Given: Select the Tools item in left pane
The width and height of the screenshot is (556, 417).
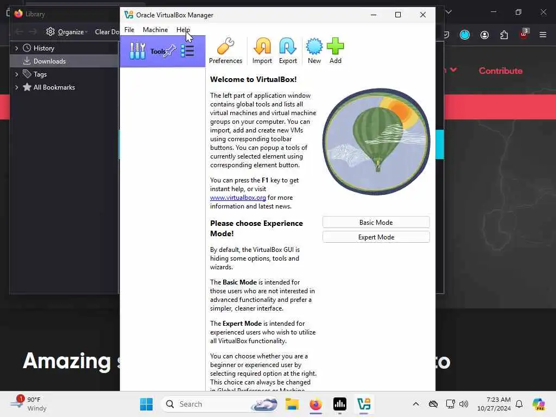Looking at the screenshot, I should 162,51.
